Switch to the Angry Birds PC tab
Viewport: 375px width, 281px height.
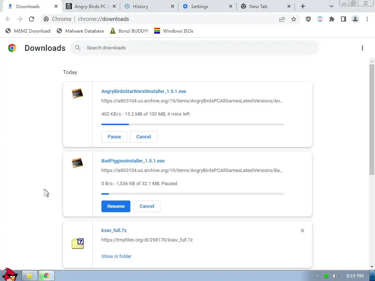(x=91, y=7)
